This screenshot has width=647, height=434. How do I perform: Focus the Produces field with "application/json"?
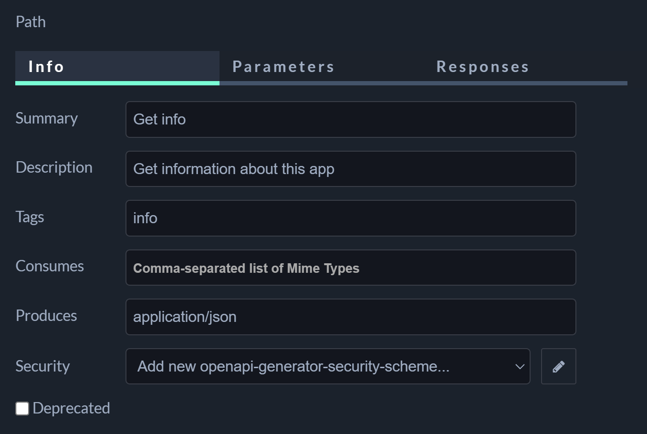coord(351,317)
